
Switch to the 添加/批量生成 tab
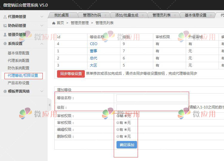pyautogui.click(x=127, y=15)
